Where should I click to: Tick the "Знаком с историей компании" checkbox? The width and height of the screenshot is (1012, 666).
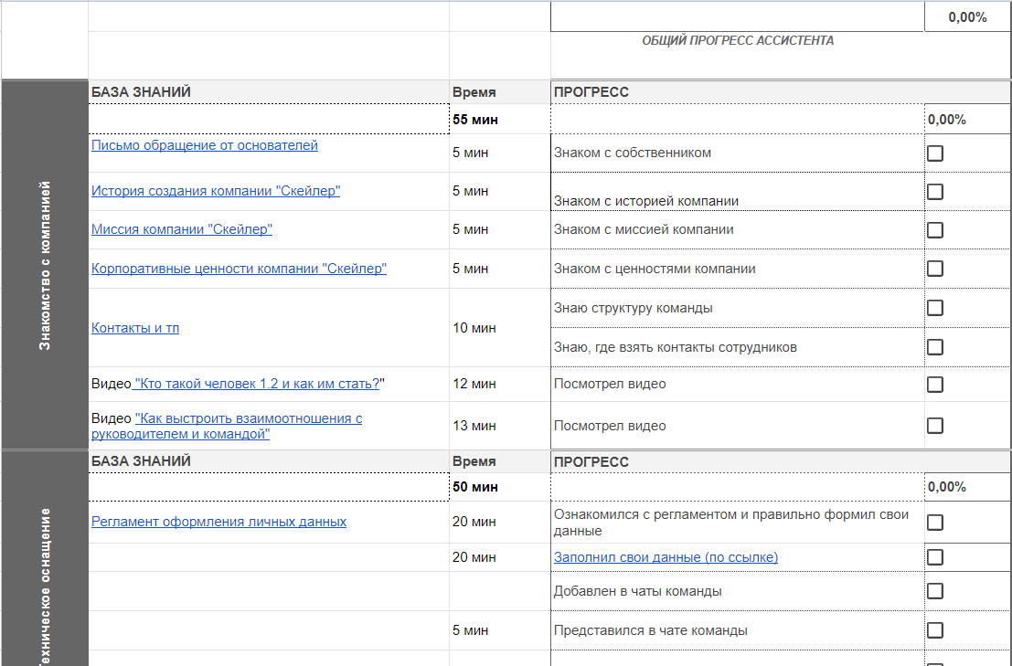click(934, 192)
